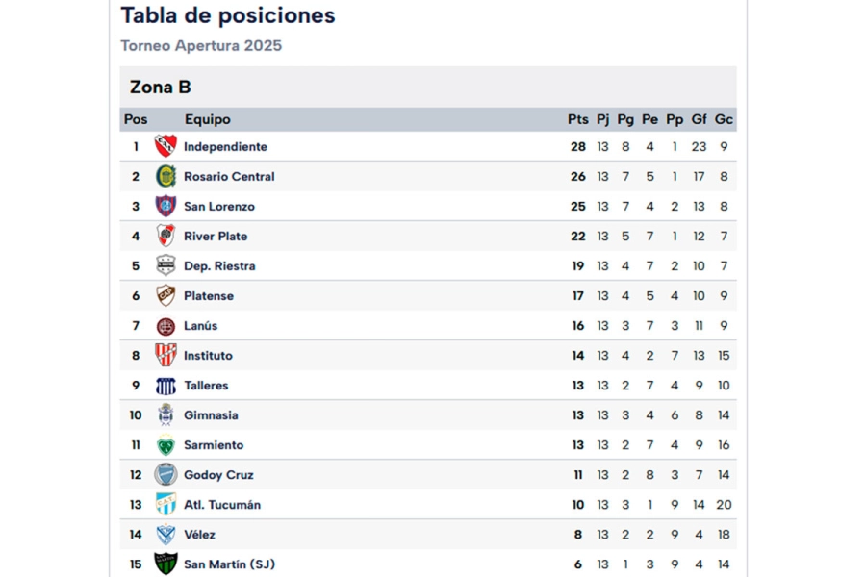The image size is (866, 577).
Task: Click the Rosario Central crest icon
Action: point(166,176)
